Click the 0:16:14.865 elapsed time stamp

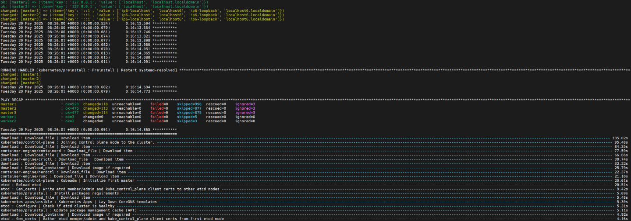click(138, 130)
